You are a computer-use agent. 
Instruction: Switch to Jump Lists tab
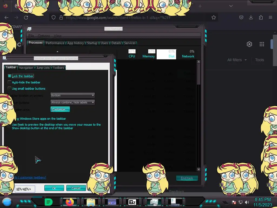(x=43, y=68)
